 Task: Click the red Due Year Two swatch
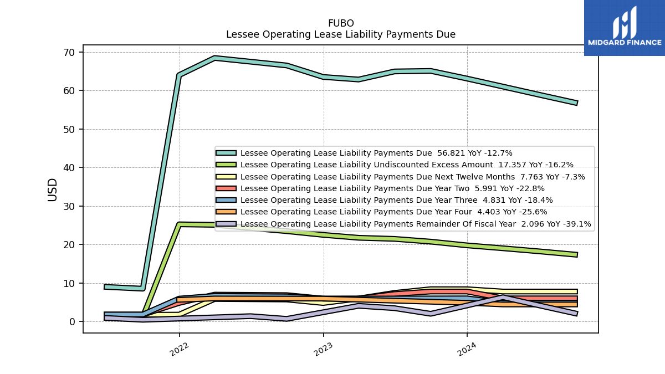tap(226, 188)
